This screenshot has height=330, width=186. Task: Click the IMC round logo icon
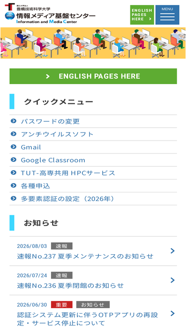tap(10, 16)
